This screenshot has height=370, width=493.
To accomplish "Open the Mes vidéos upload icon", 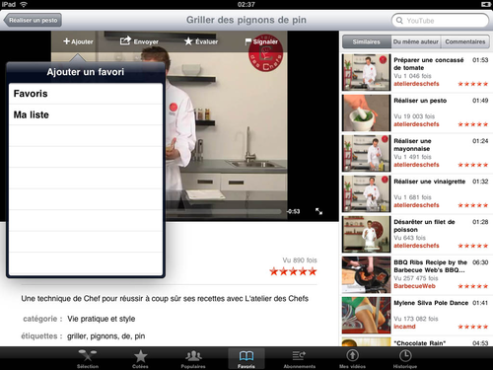I will tap(352, 355).
